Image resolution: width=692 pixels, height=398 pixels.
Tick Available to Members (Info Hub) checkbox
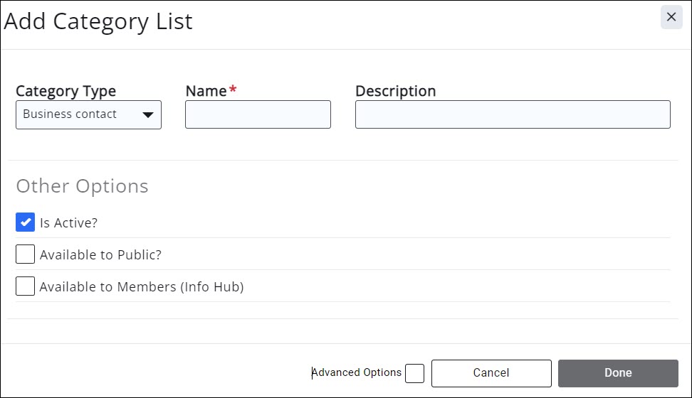26,286
